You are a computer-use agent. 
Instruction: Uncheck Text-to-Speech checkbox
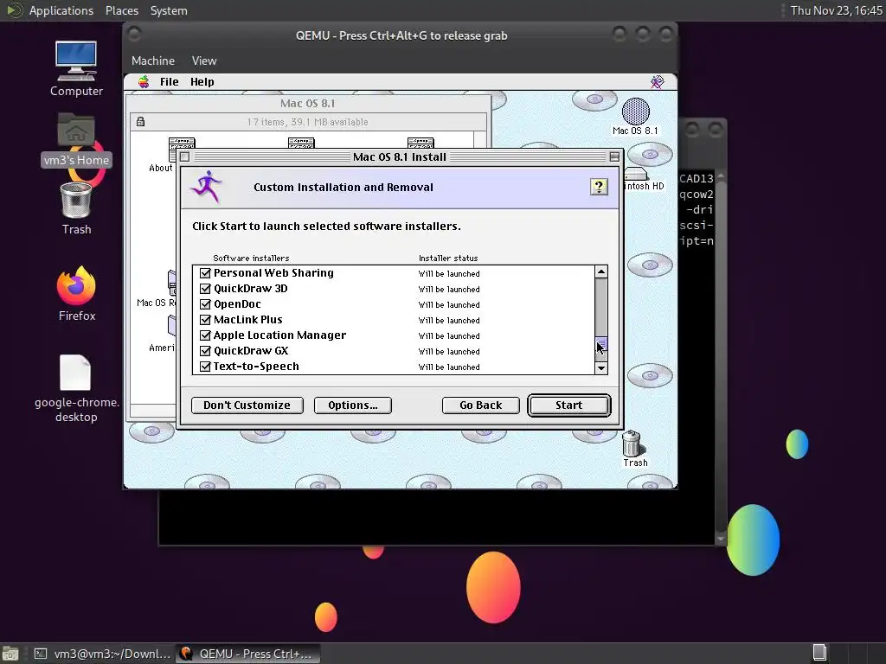tap(205, 367)
